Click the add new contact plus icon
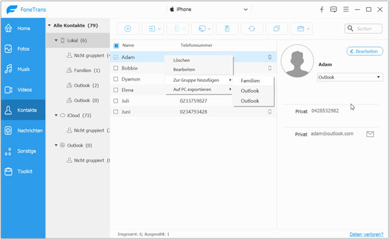Image resolution: width=389 pixels, height=239 pixels. (x=128, y=29)
